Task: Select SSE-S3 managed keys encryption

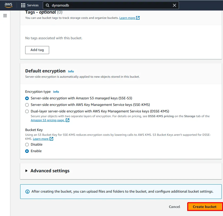Action: (x=27, y=98)
